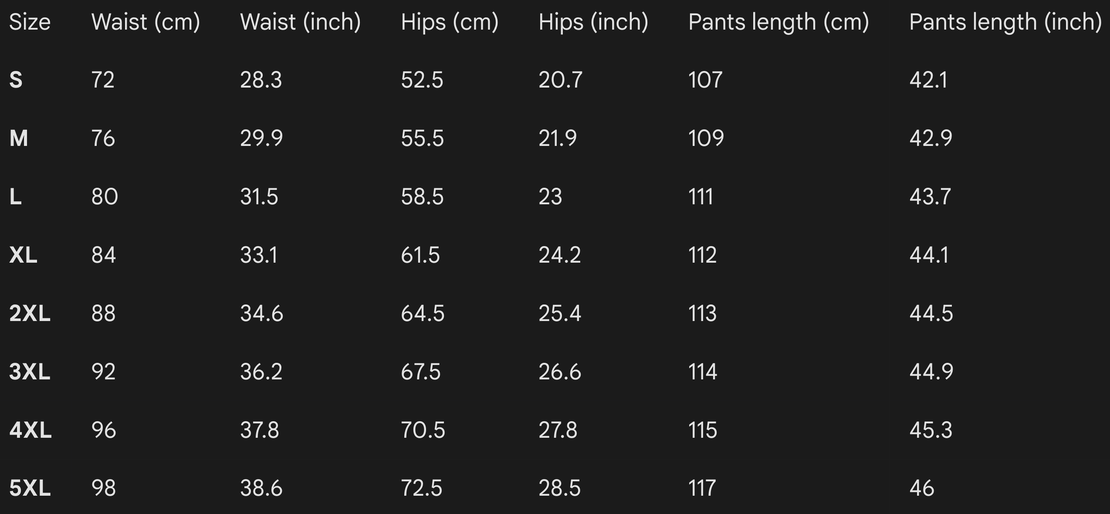Click the Pants length (cm) header

point(778,22)
